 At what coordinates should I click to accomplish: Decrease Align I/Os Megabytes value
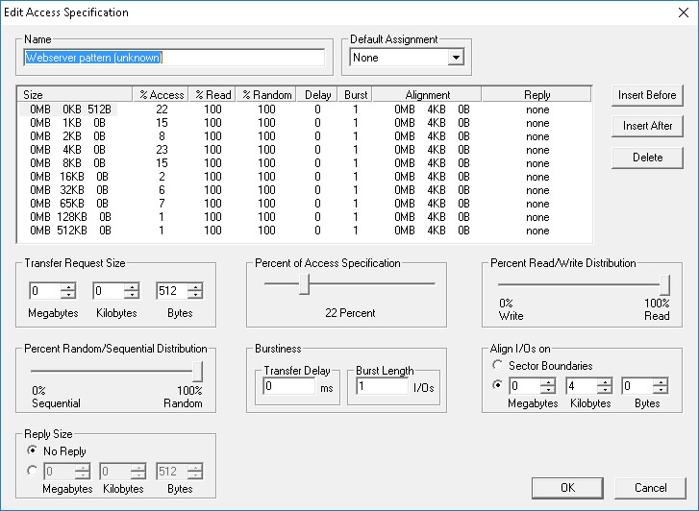[548, 390]
